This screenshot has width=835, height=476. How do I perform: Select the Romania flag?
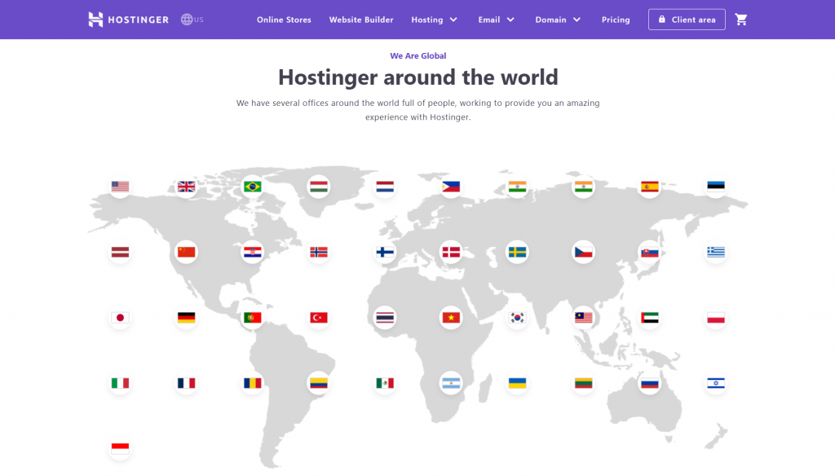coord(253,383)
